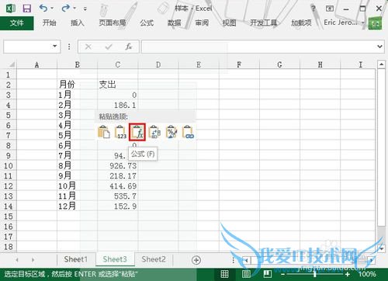The width and height of the screenshot is (388, 281).
Task: Open Excel Help question mark
Action: [314, 9]
